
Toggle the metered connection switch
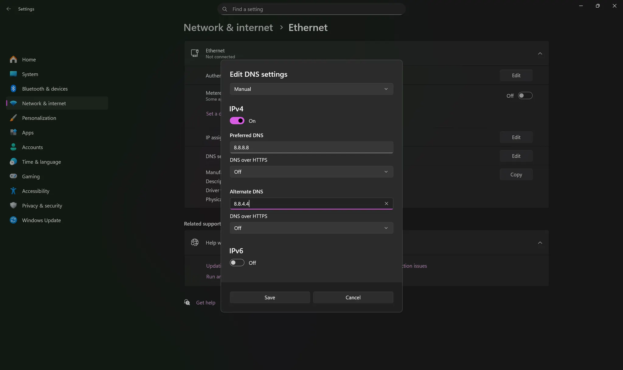[525, 96]
